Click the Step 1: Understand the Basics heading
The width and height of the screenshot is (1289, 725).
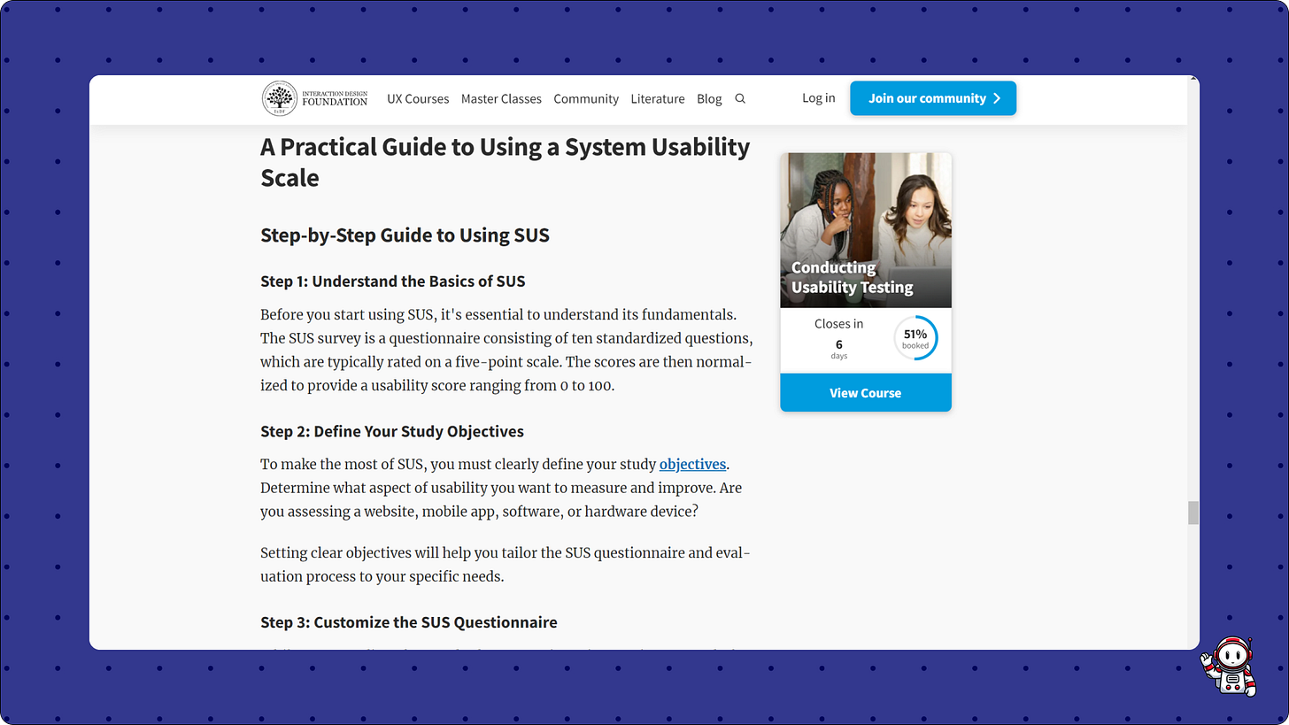tap(393, 282)
